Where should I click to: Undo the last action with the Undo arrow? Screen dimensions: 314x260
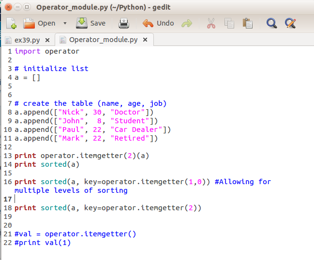pyautogui.click(x=148, y=23)
